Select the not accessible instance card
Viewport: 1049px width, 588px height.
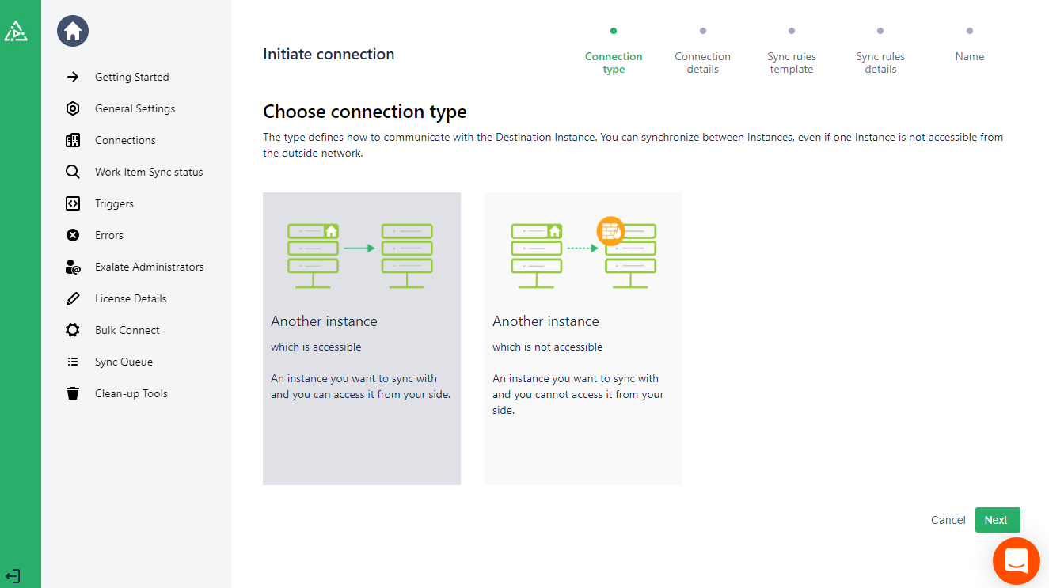583,338
